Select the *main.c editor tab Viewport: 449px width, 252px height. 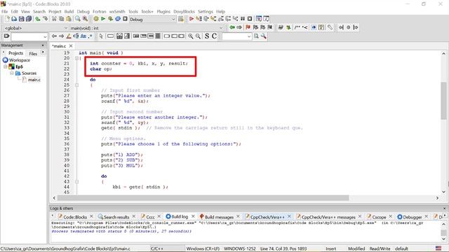[59, 46]
